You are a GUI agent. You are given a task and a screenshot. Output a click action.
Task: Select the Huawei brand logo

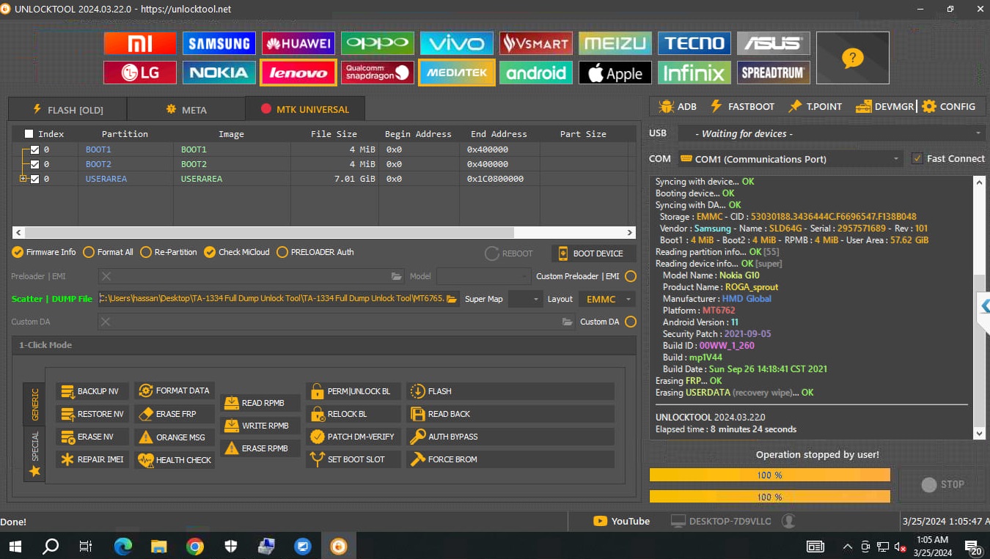[x=298, y=43]
